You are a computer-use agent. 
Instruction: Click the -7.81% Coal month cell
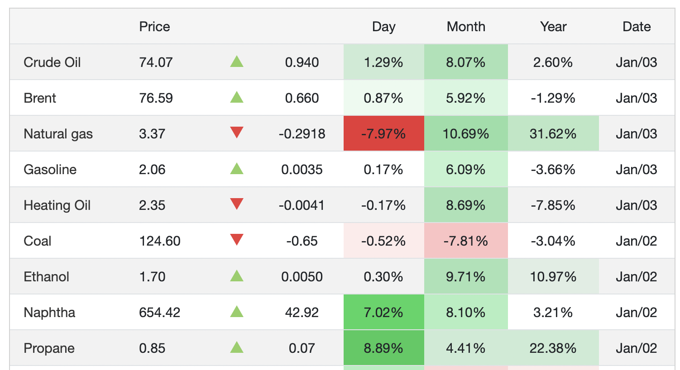(466, 241)
